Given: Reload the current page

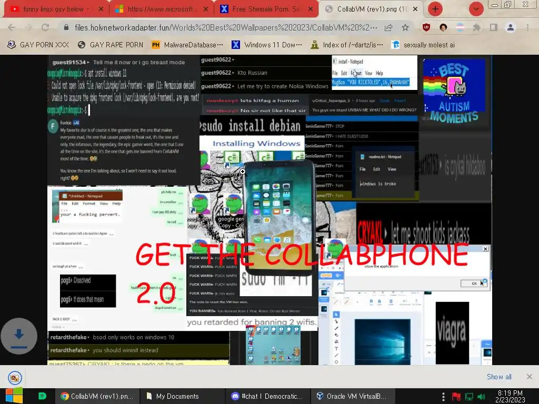Looking at the screenshot, I should coord(45,27).
